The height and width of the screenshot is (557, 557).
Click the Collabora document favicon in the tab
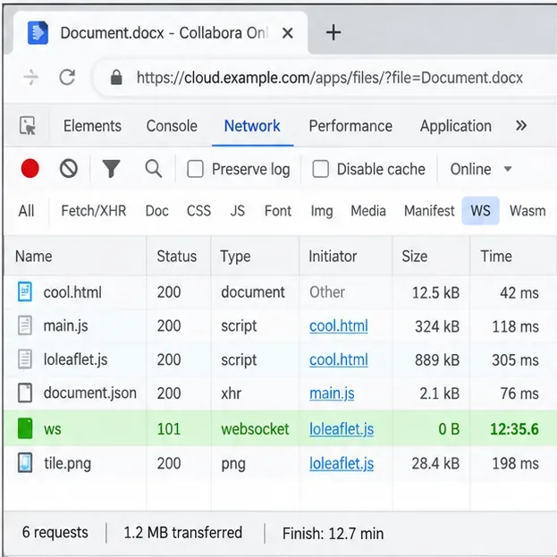38,33
